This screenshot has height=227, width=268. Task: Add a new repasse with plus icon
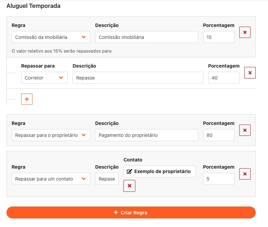[27, 99]
